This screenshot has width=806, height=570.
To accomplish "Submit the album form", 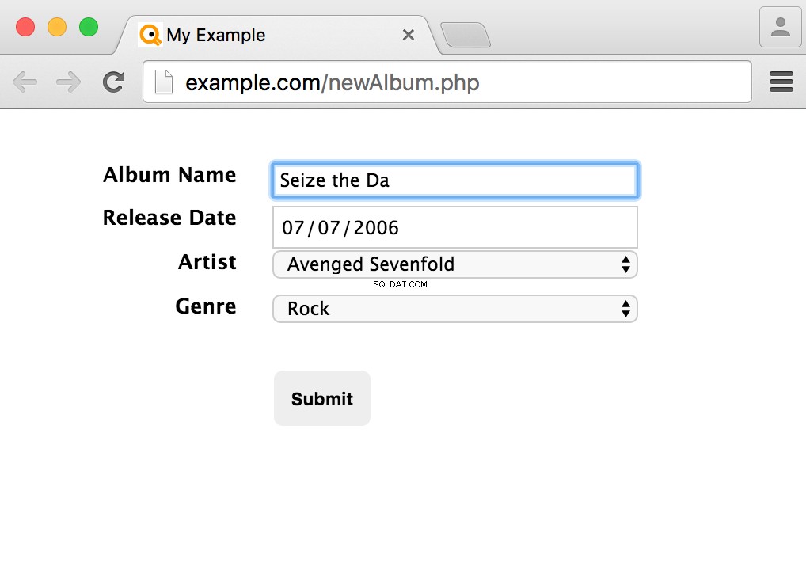I will pos(321,398).
